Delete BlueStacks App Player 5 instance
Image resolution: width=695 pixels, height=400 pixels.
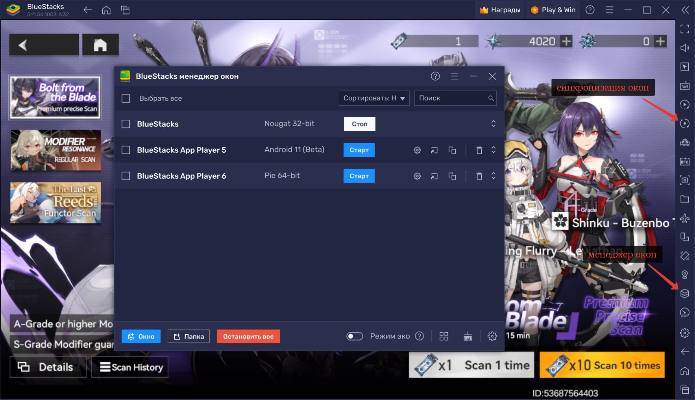point(479,150)
